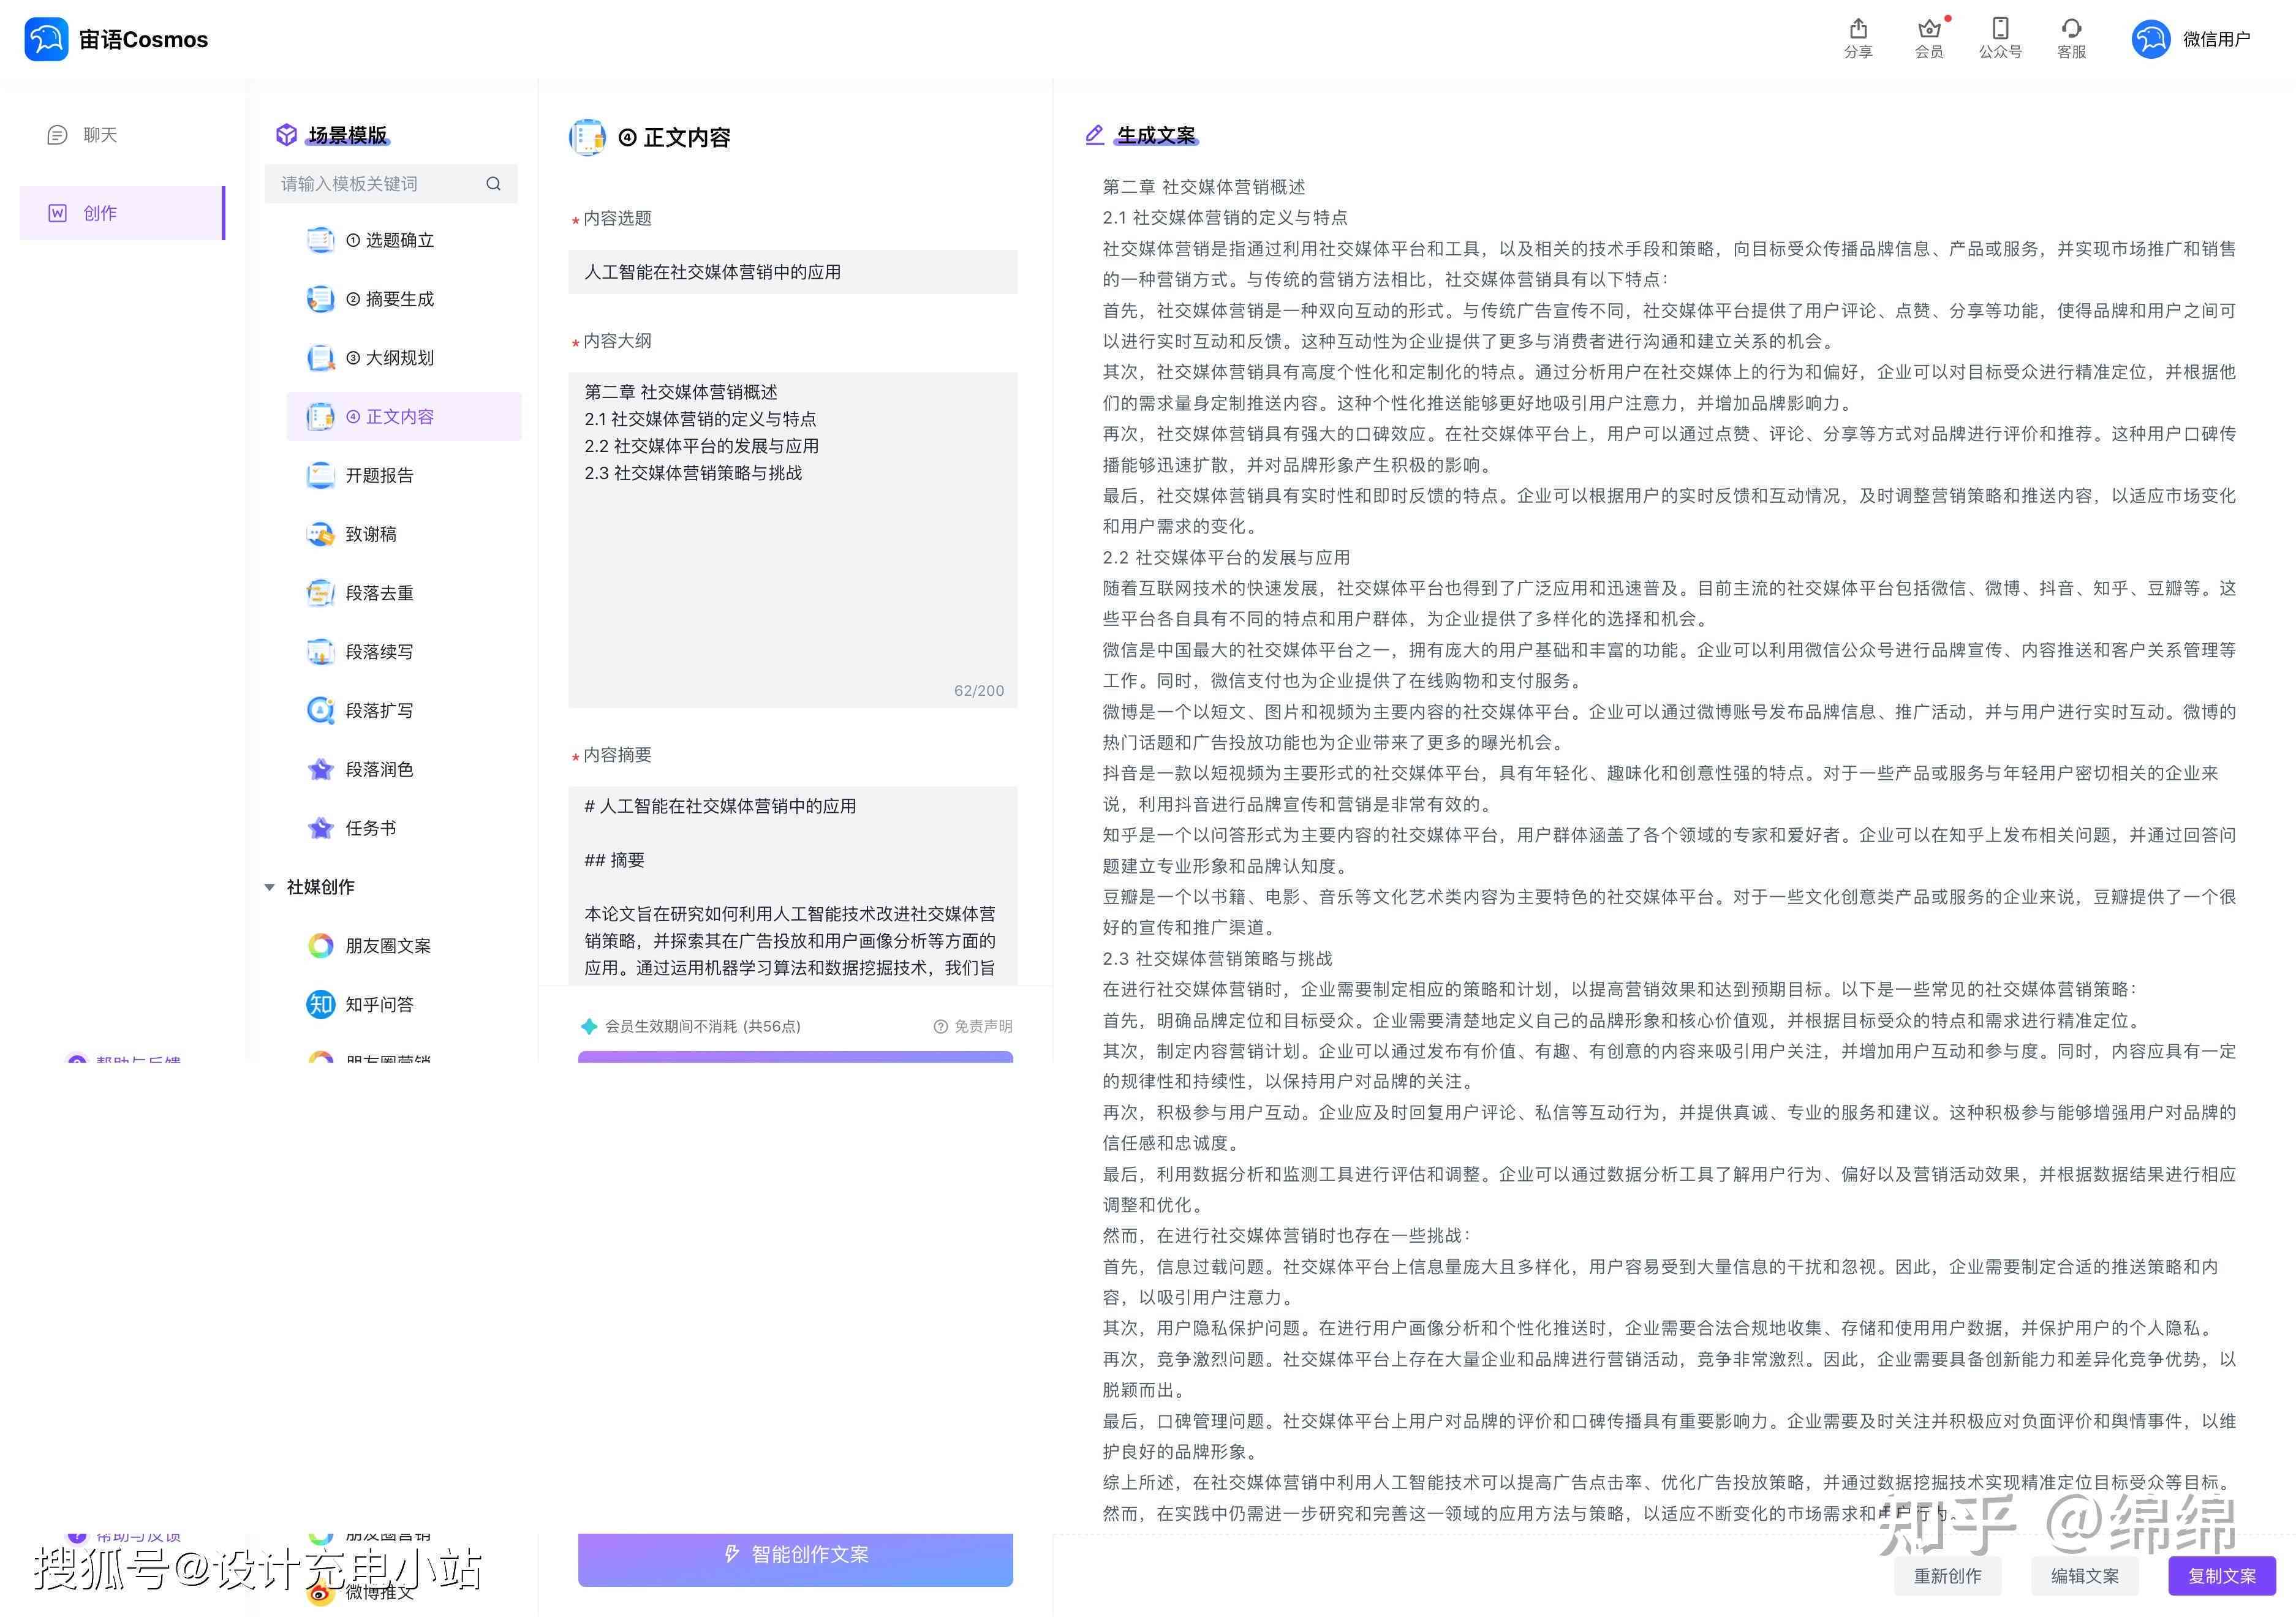The image size is (2296, 1617).
Task: Select the ① 选题确立 template
Action: coord(404,240)
